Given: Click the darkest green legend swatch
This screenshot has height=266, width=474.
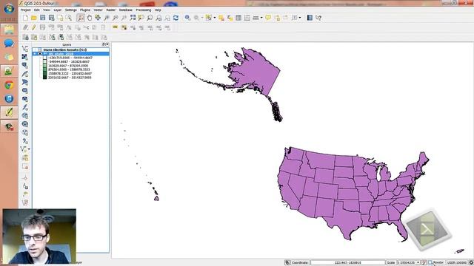Looking at the screenshot, I should 44,78.
